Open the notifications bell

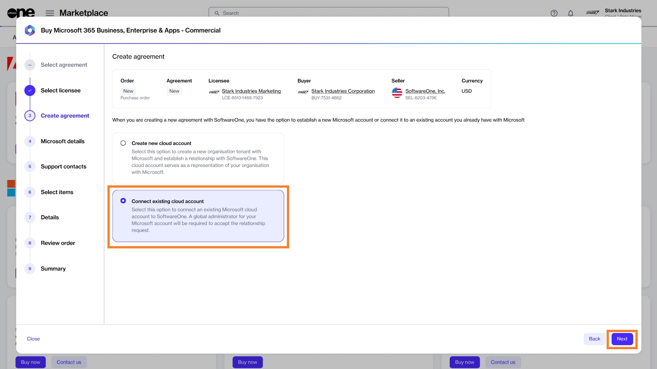[571, 13]
